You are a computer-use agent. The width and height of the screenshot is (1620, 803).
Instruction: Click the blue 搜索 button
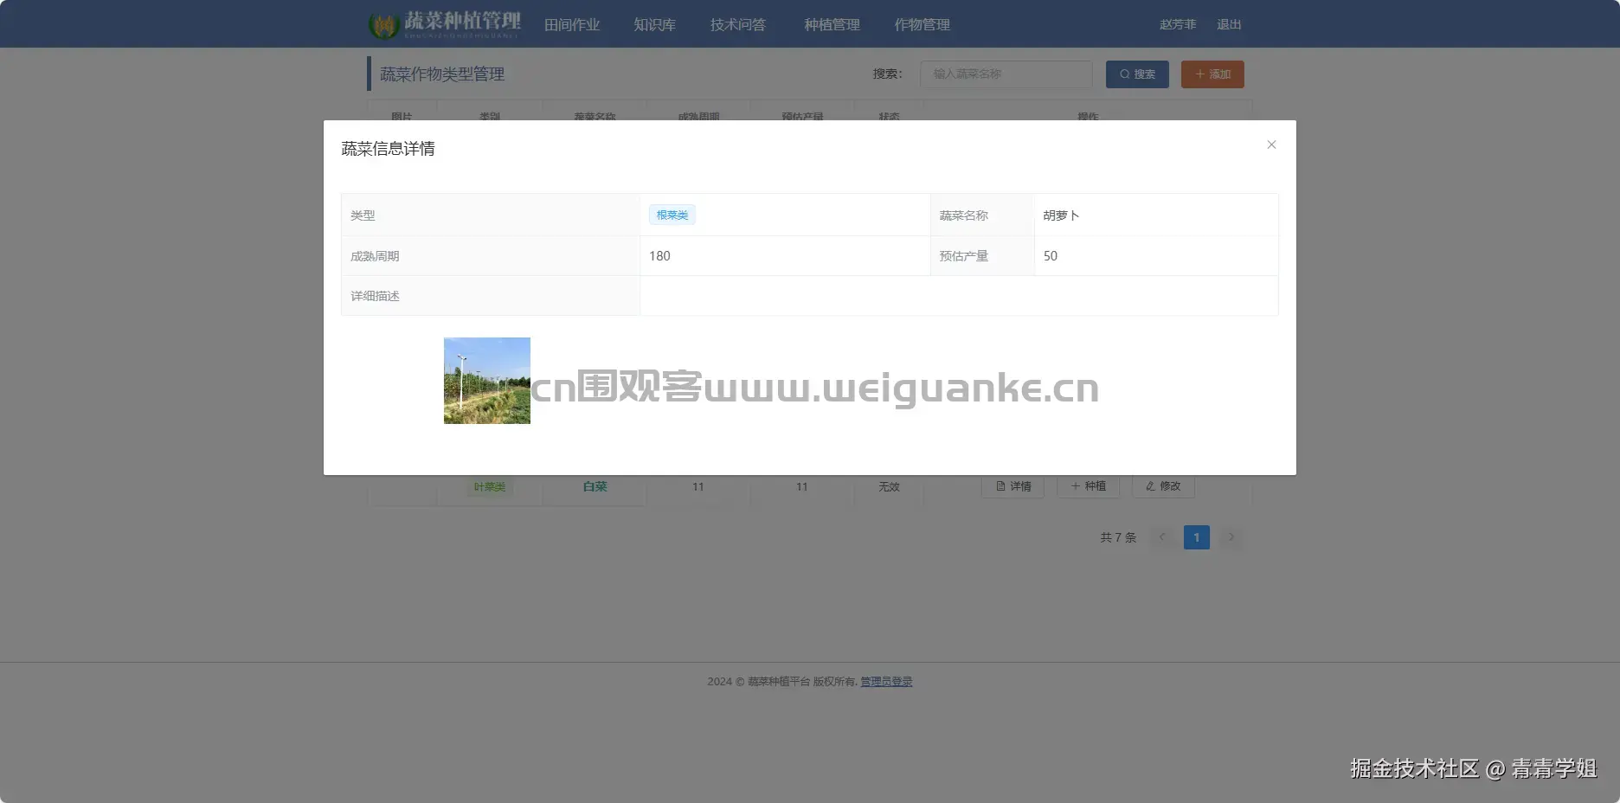pos(1137,74)
